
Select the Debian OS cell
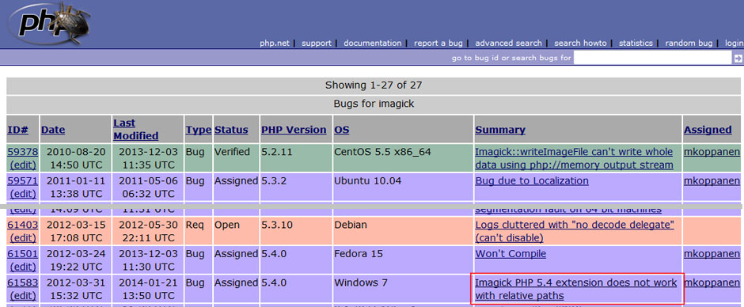tap(403, 230)
